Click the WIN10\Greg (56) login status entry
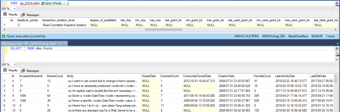The width and height of the screenshot is (340, 112). click(x=274, y=36)
